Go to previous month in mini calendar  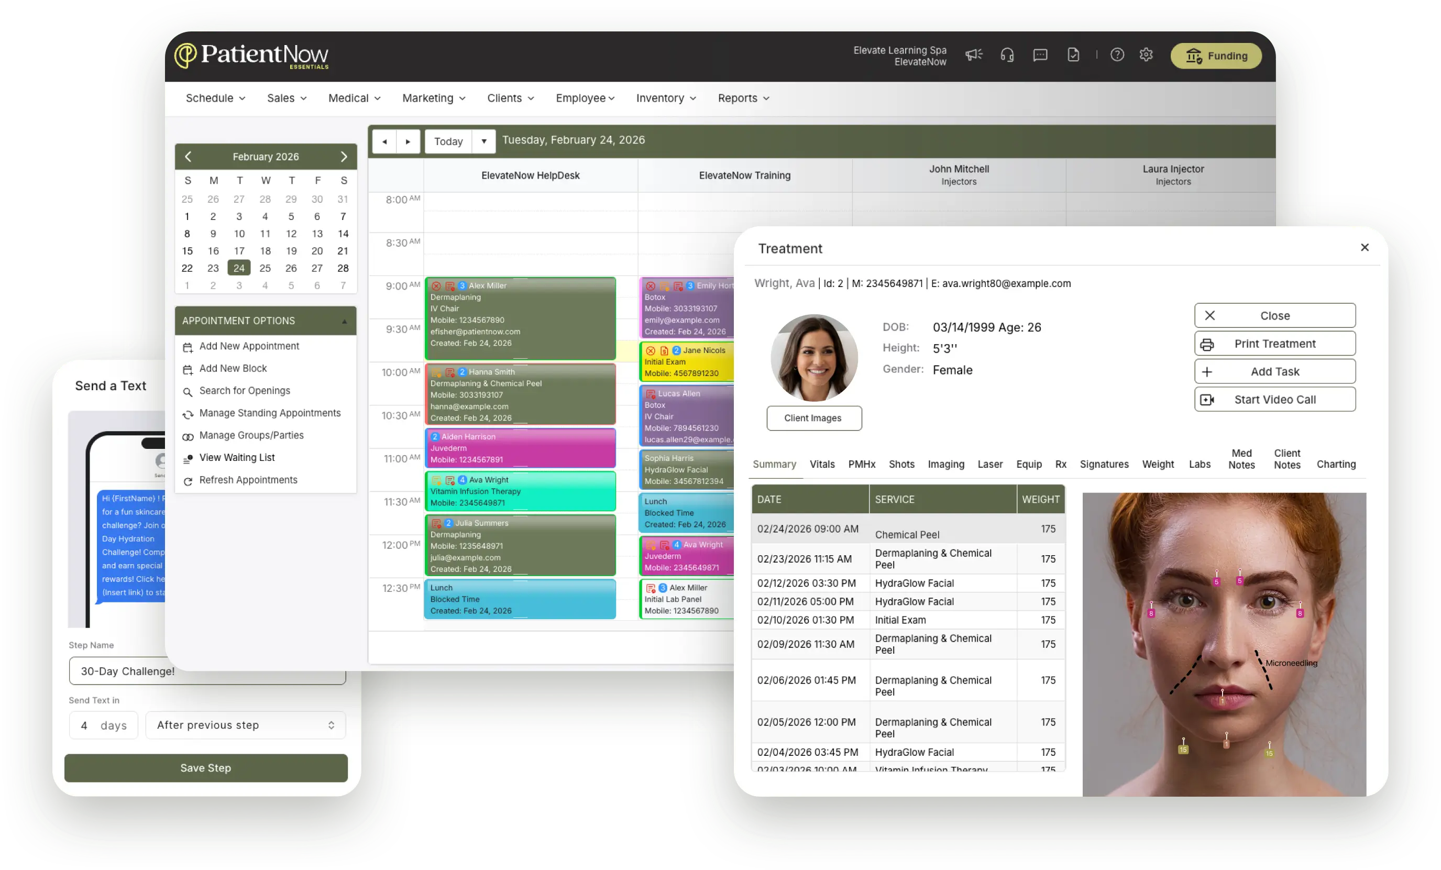click(x=188, y=157)
